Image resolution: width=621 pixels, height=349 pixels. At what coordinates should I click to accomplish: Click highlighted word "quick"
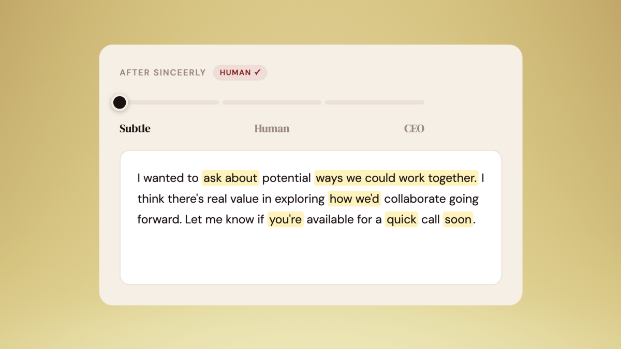point(402,220)
